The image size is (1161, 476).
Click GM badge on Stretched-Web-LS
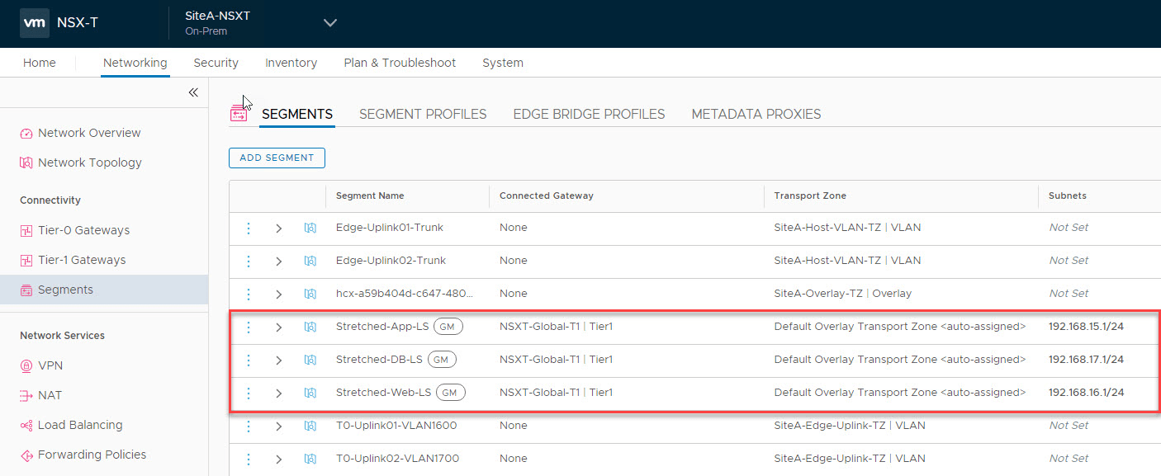click(x=450, y=393)
